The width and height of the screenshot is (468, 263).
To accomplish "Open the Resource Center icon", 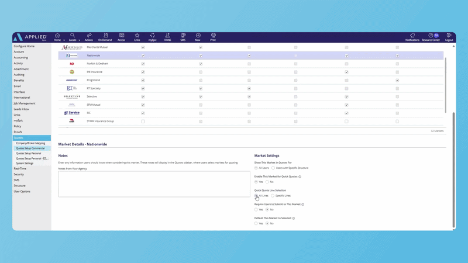I will [x=431, y=36].
